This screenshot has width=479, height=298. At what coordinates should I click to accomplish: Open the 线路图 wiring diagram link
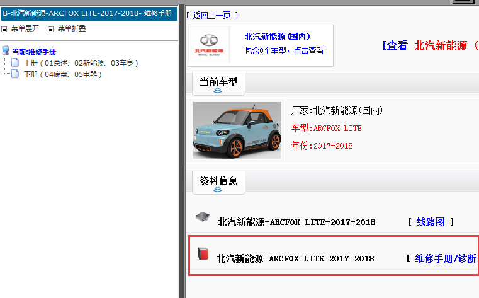431,222
